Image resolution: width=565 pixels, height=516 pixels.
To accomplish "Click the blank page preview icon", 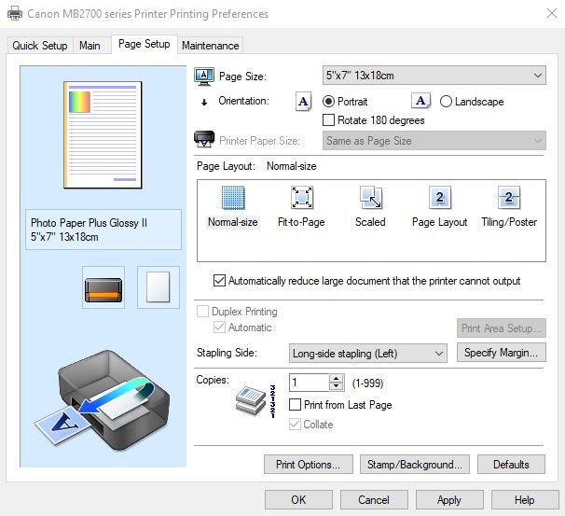I will tap(158, 287).
